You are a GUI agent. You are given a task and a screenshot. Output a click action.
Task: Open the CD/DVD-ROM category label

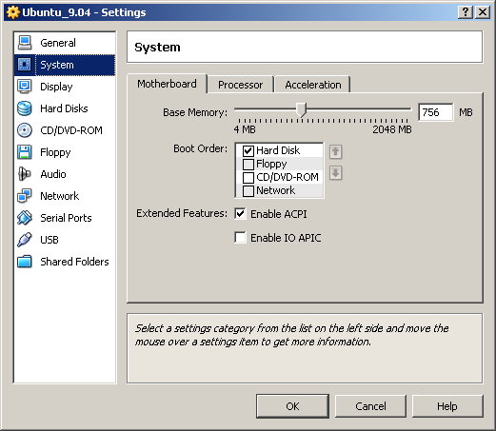(x=71, y=130)
